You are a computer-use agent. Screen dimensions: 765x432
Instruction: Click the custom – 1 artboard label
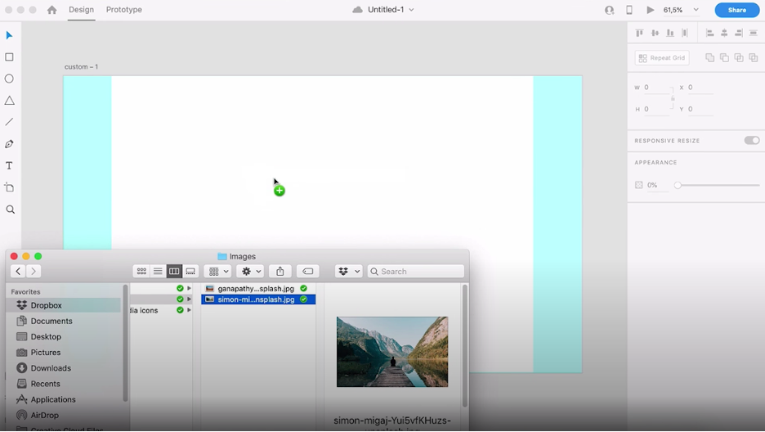tap(81, 67)
